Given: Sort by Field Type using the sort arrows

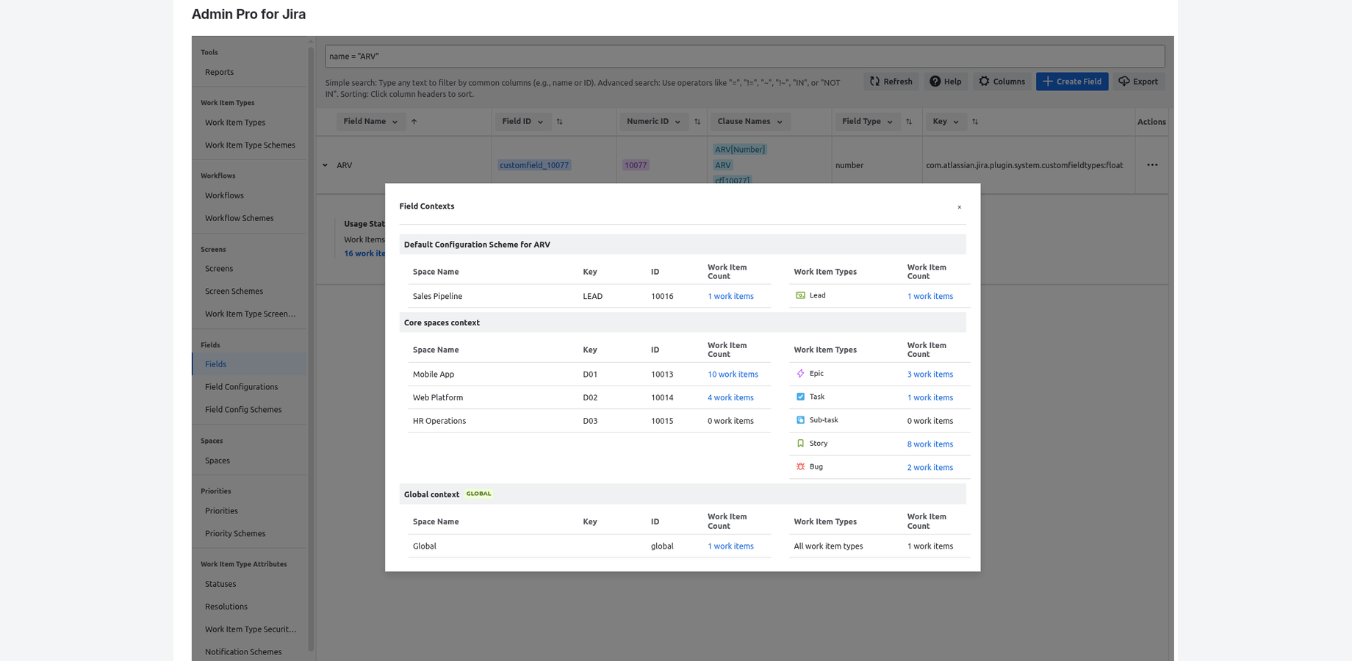Looking at the screenshot, I should [909, 122].
